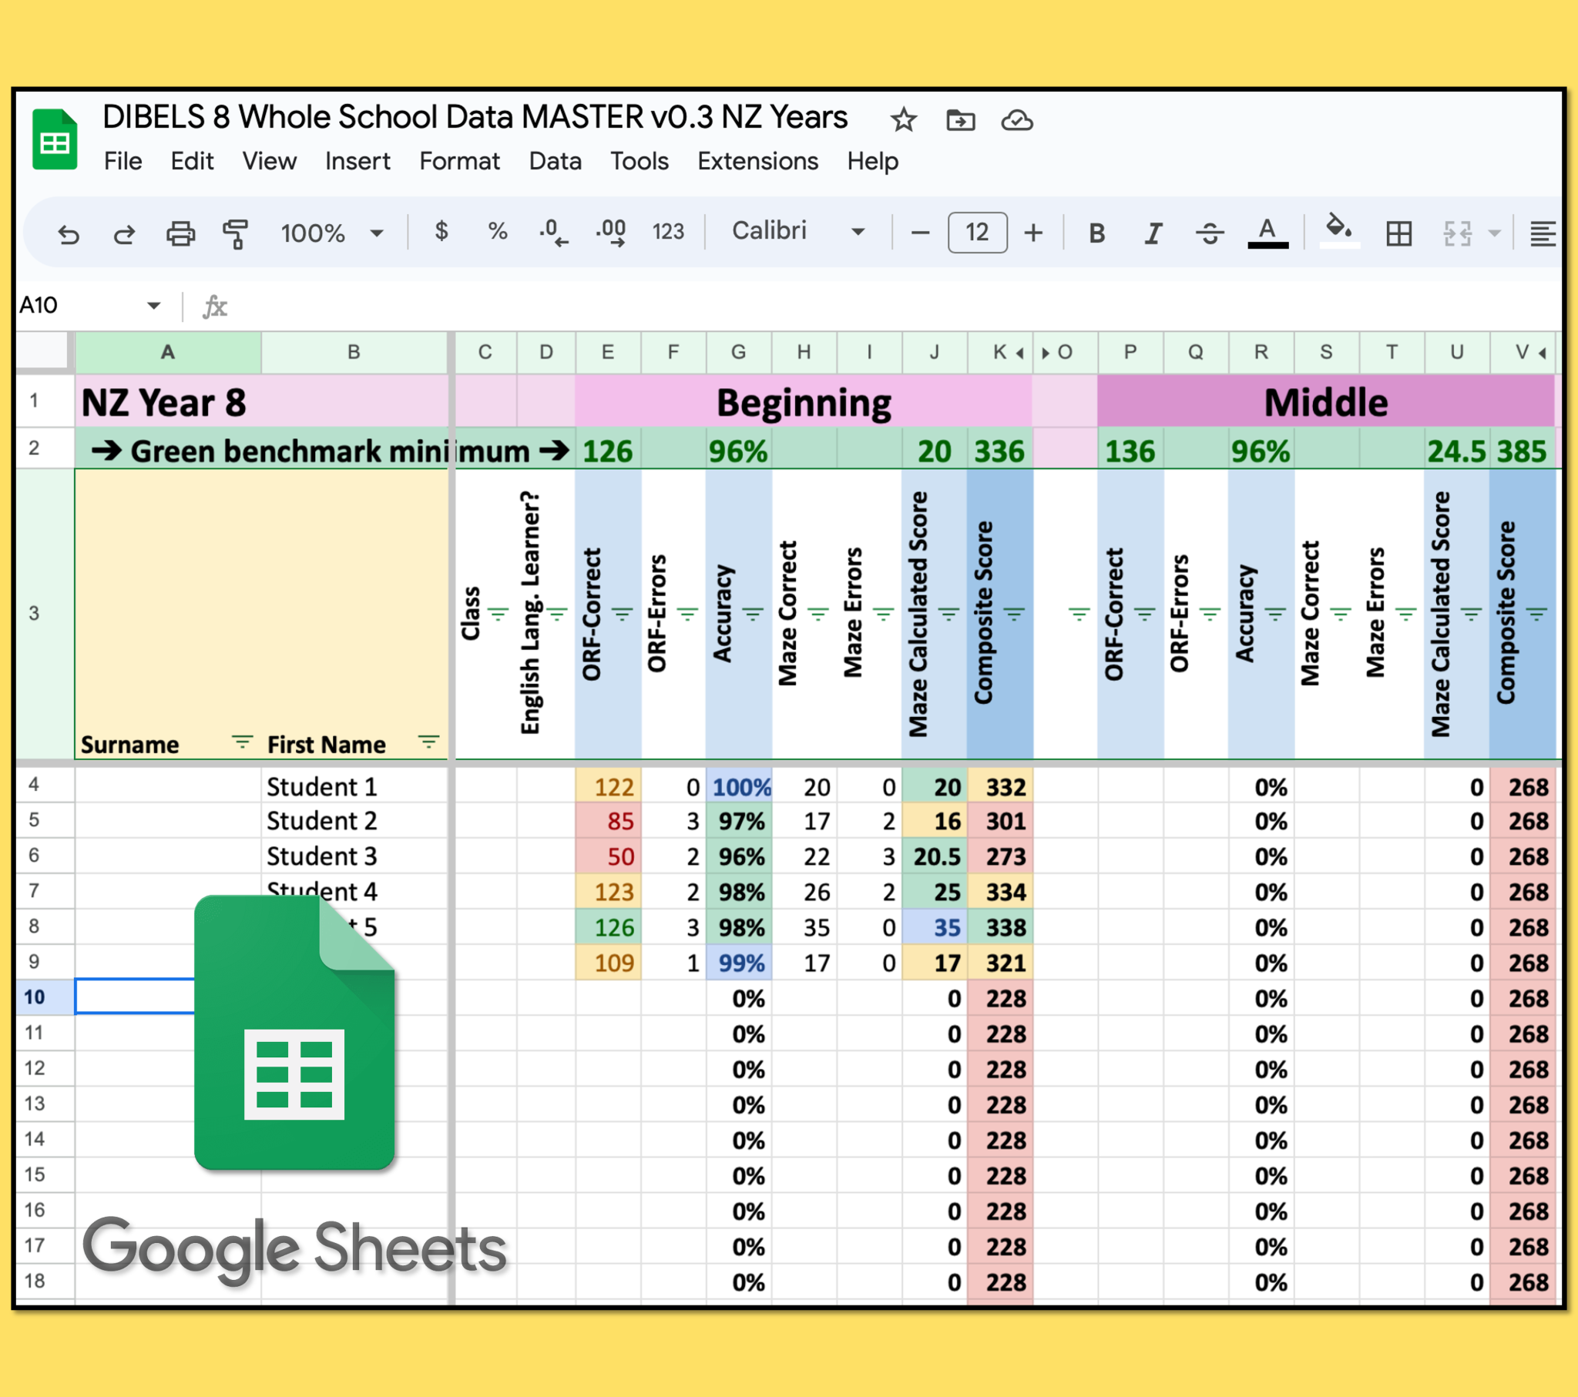1578x1397 pixels.
Task: Click the Print icon
Action: pos(180,233)
